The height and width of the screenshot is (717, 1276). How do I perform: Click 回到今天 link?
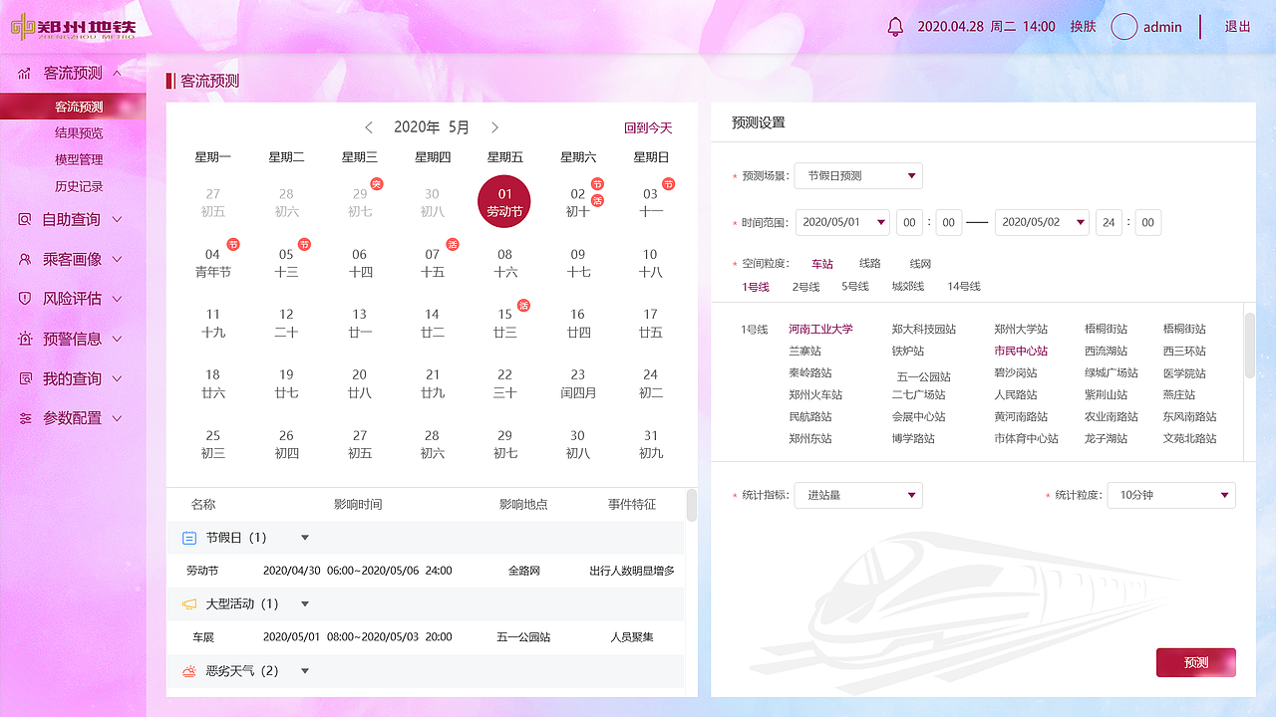[x=648, y=128]
